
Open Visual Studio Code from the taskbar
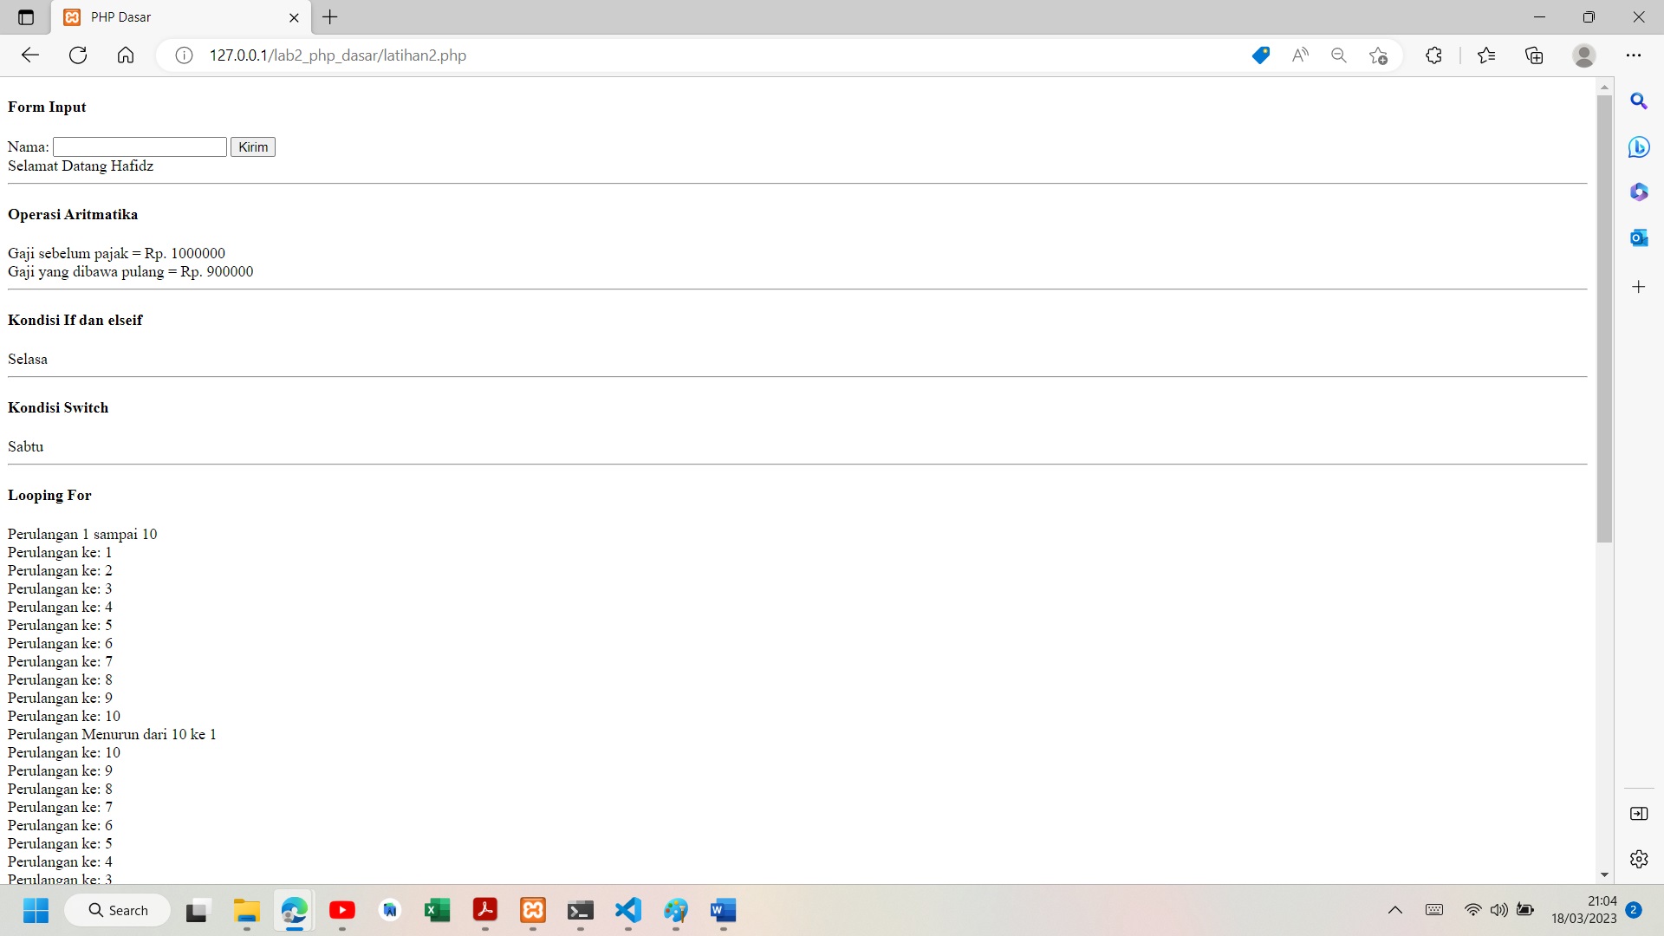[628, 911]
